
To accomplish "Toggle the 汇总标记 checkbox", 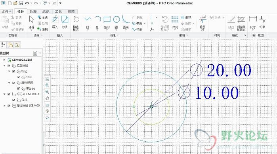I will pyautogui.click(x=9, y=65).
